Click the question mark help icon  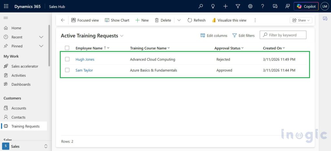pyautogui.click(x=262, y=6)
